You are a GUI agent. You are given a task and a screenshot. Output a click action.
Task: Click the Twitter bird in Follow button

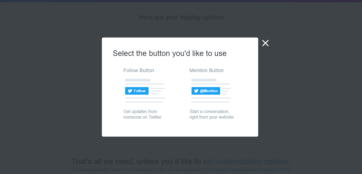(130, 91)
